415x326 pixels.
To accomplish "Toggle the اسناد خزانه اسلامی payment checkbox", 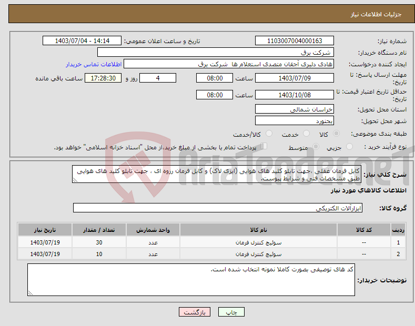I will [x=264, y=146].
